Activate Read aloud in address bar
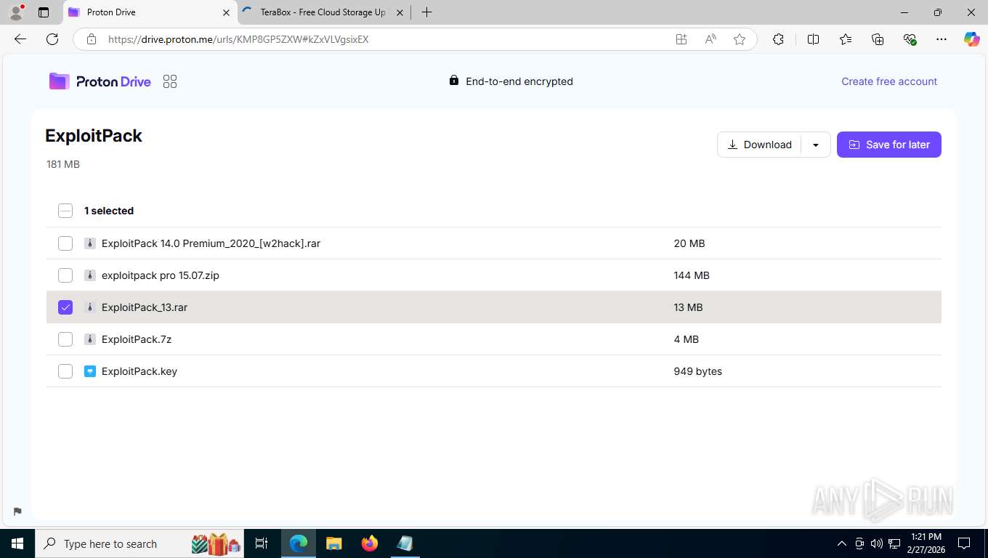This screenshot has height=558, width=988. (x=710, y=39)
